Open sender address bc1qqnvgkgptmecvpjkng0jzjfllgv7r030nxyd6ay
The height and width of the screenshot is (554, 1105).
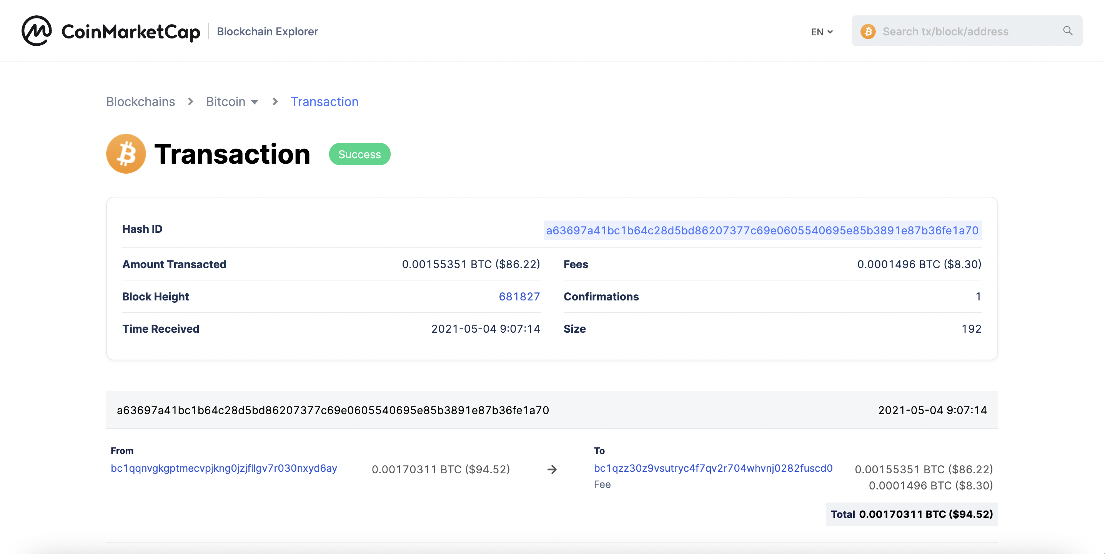tap(224, 468)
